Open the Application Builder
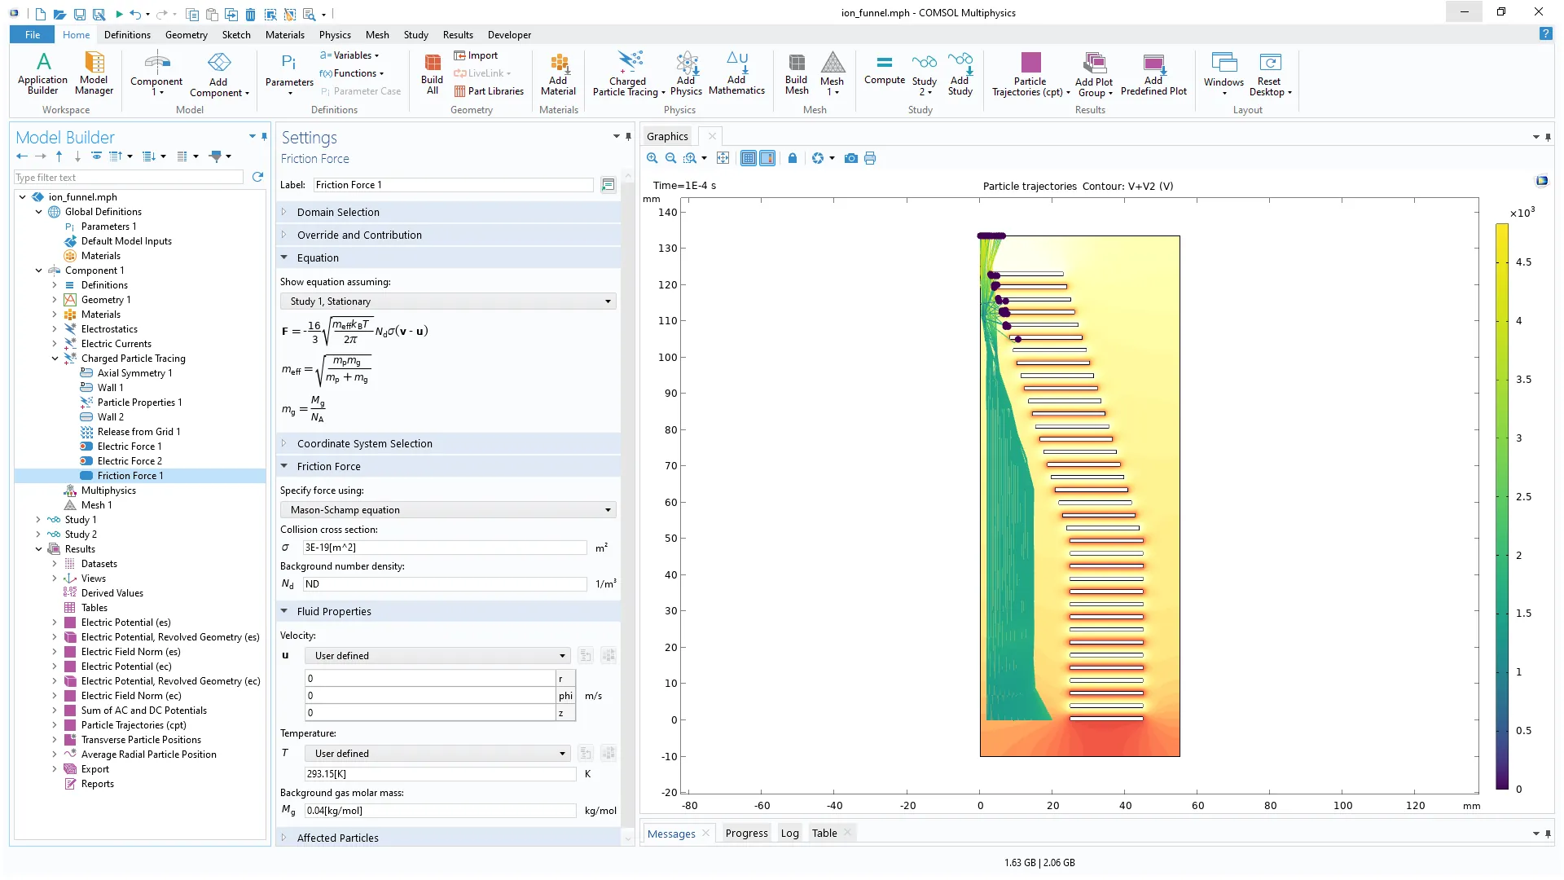 (42, 72)
